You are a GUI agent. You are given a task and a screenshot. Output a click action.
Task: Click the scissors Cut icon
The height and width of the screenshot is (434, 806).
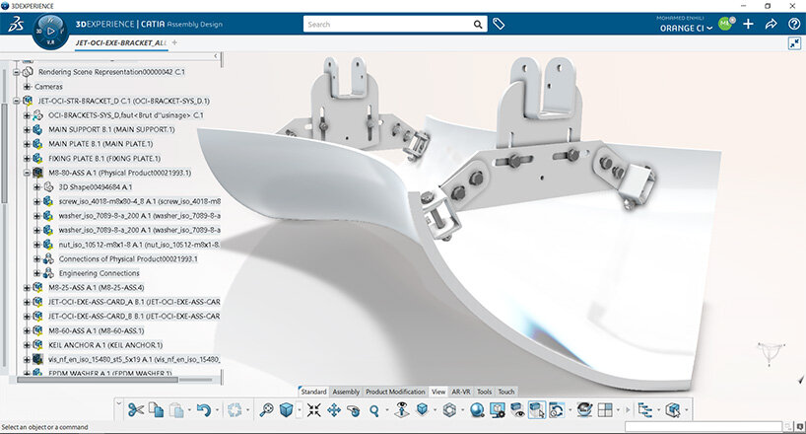pos(136,410)
